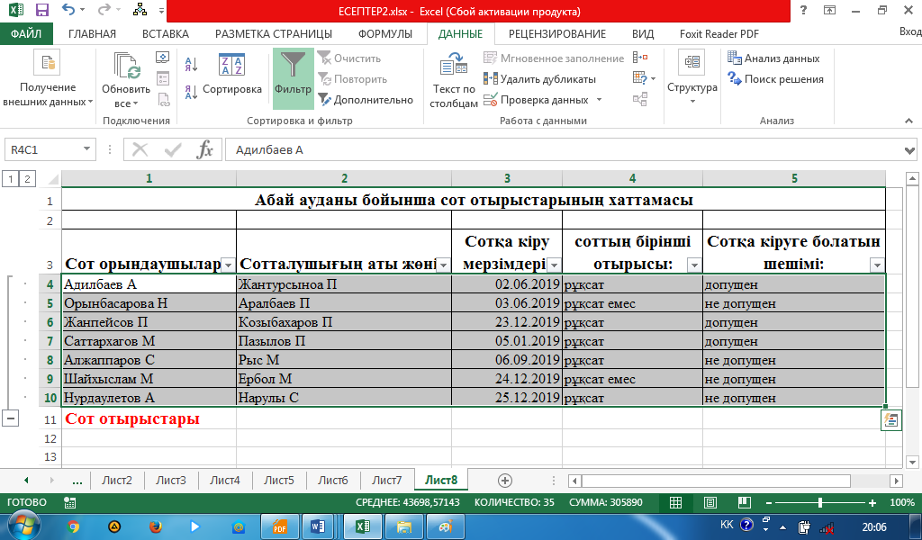Sort descending Z to A

191,93
